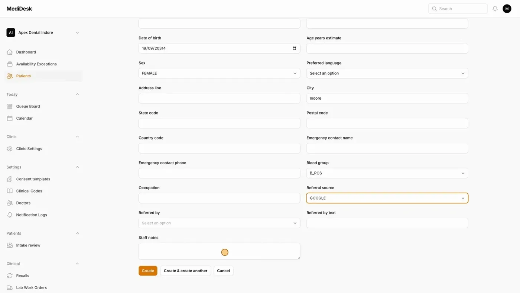Screen dimensions: 520x293
Task: Click the Availability Exceptions icon
Action: [x=10, y=64]
